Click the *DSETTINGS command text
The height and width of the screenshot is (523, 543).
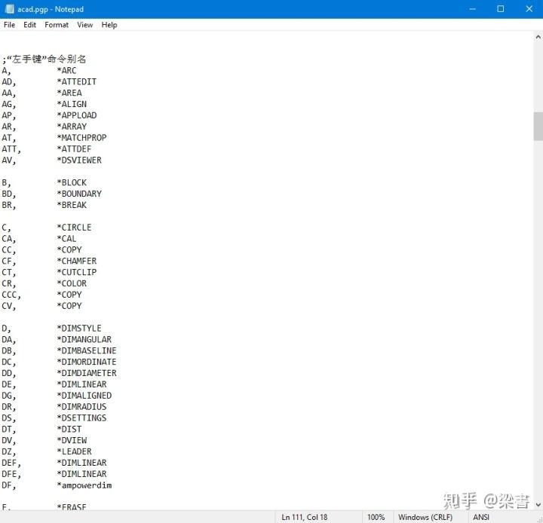pyautogui.click(x=81, y=417)
